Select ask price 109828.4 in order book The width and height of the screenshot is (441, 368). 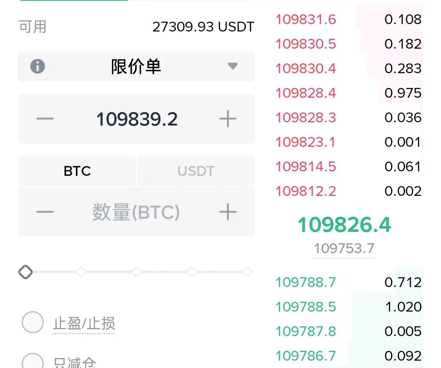(306, 93)
